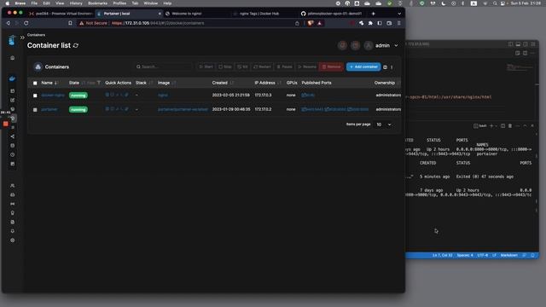Switch to Proxmox Virtual Environment tab
This screenshot has width=546, height=307.
[61, 14]
